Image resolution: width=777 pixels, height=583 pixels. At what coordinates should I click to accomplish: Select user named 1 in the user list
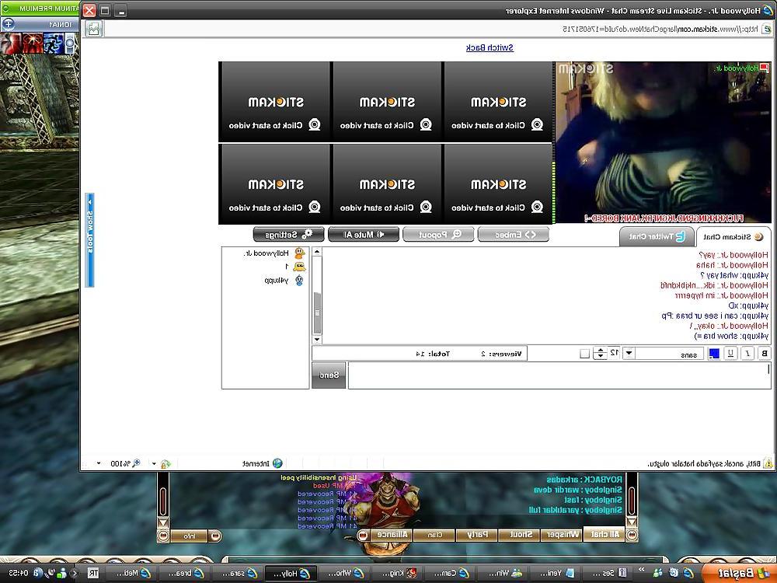click(295, 267)
